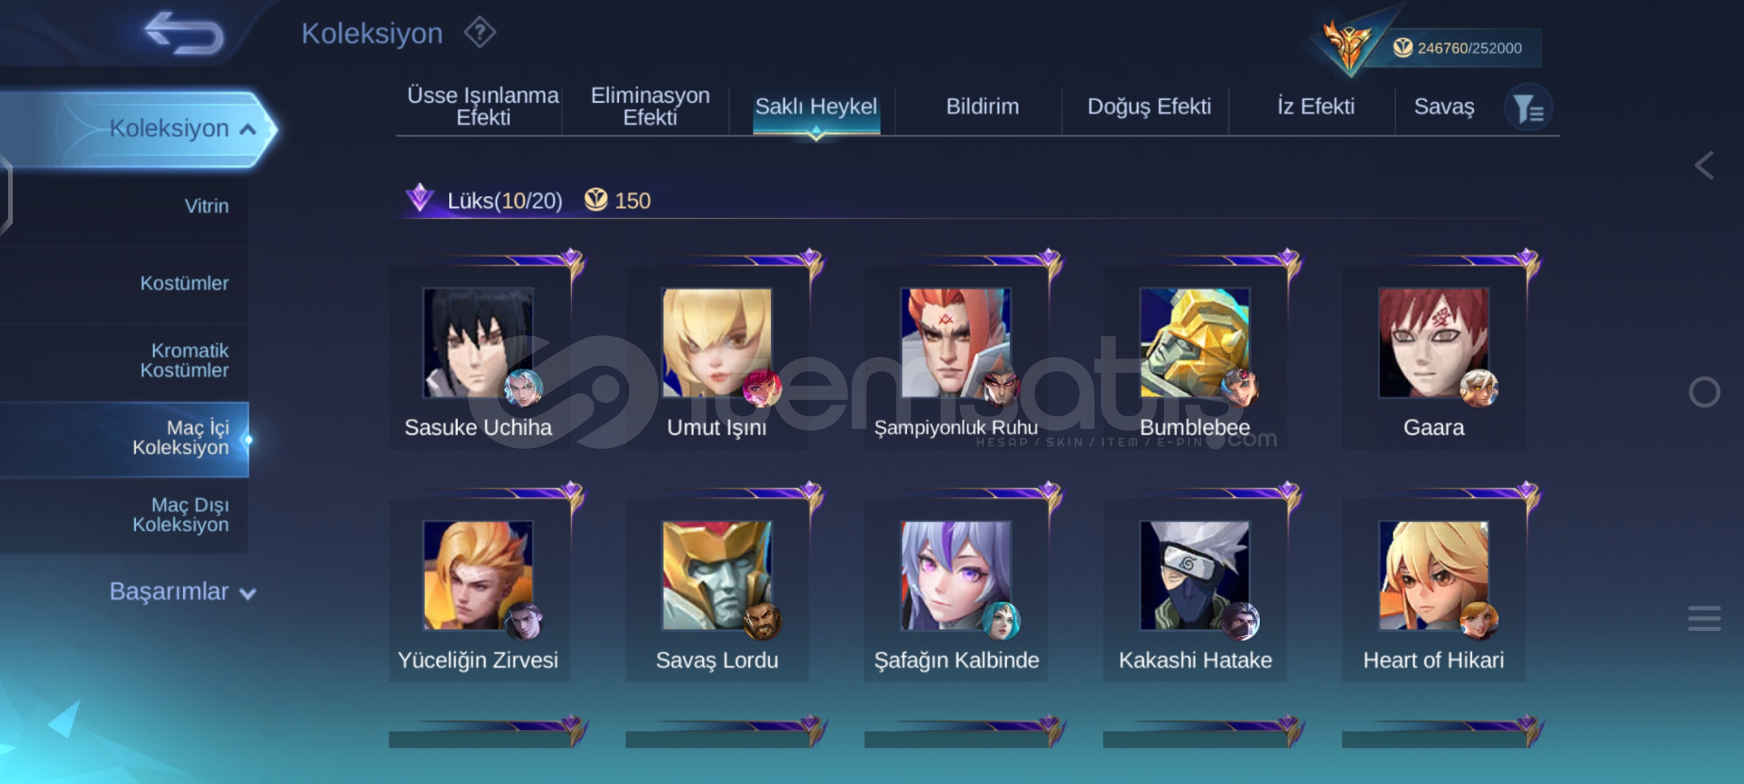The width and height of the screenshot is (1744, 784).
Task: Open Maç Dışı Koleksiyon in sidebar
Action: pos(180,515)
